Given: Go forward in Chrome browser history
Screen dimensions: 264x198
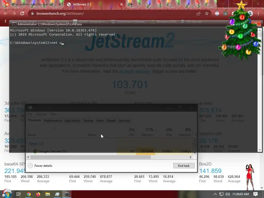Looking at the screenshot, I should pos(14,13).
